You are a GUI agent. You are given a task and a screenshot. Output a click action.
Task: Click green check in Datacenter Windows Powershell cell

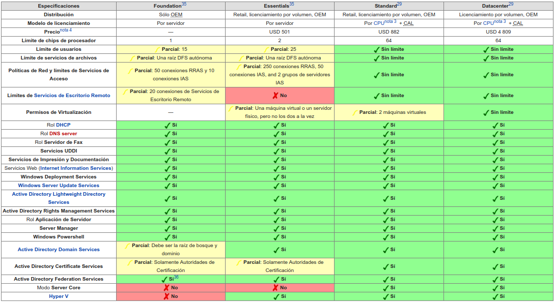tap(495, 237)
